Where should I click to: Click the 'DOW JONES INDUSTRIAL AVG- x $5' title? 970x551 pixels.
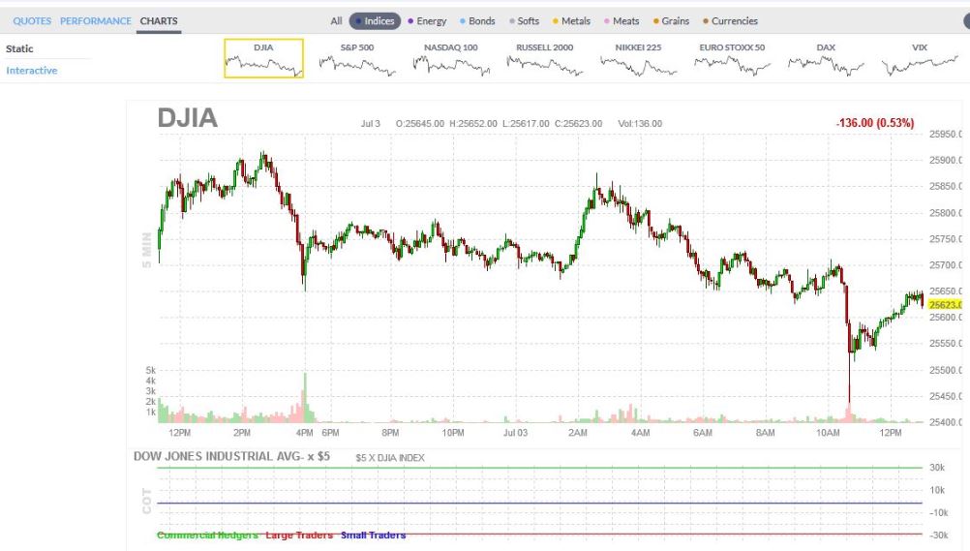click(232, 456)
